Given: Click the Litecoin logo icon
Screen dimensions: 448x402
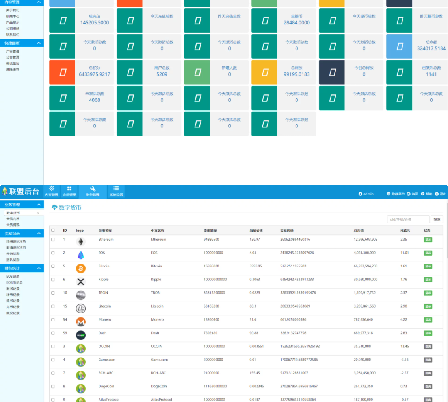Looking at the screenshot, I should point(80,309).
